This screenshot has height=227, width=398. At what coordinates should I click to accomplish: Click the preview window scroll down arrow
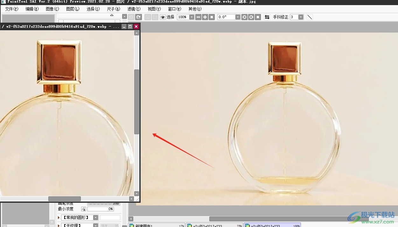pos(137,194)
